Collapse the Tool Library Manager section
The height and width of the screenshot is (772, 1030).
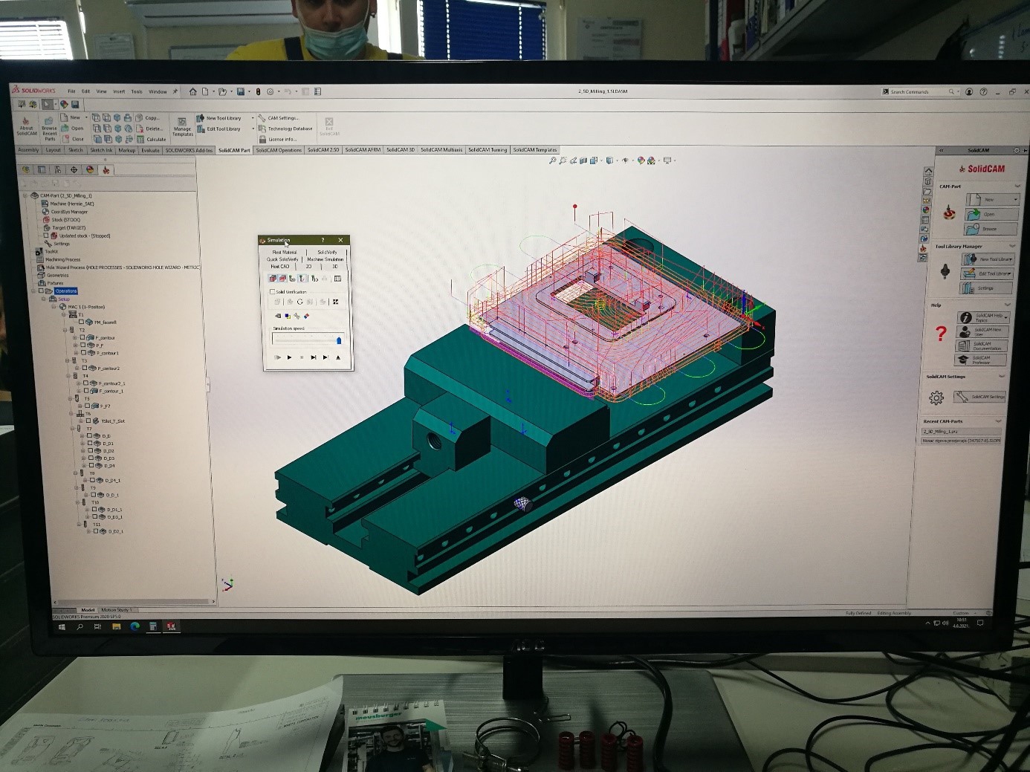point(1012,246)
